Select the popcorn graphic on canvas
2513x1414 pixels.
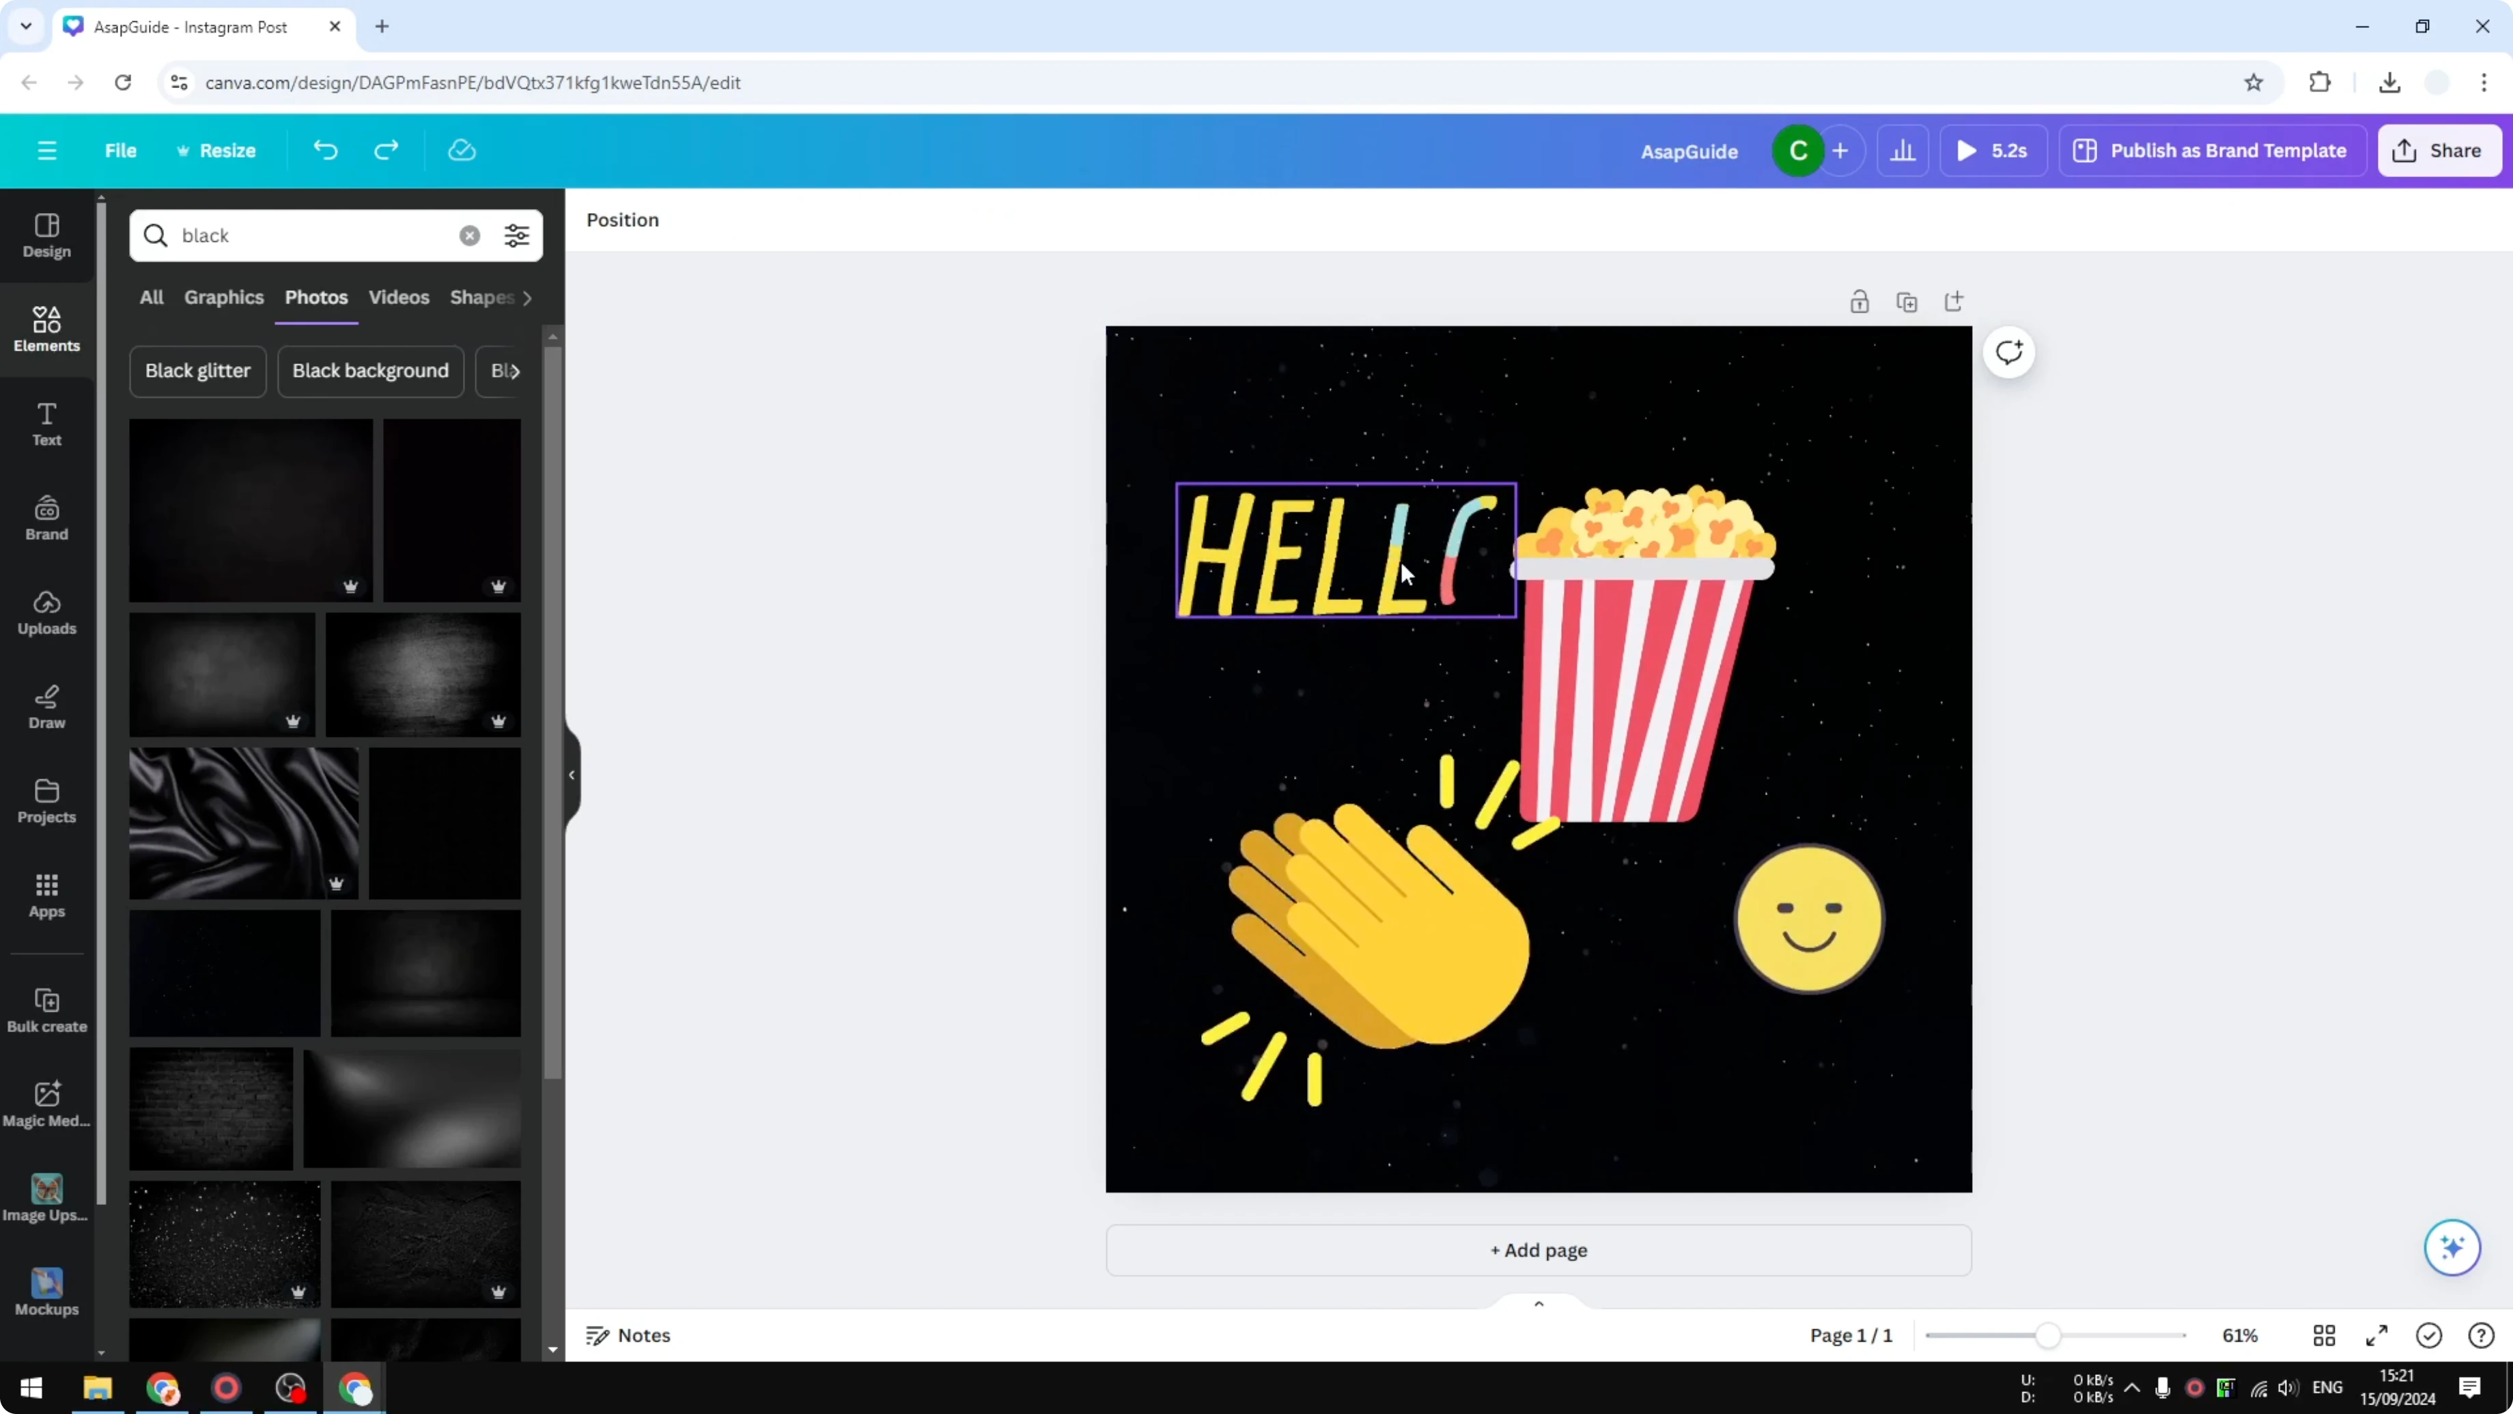tap(1645, 654)
